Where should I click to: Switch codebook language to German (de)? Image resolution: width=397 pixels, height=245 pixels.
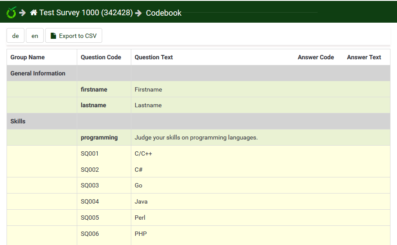point(16,36)
